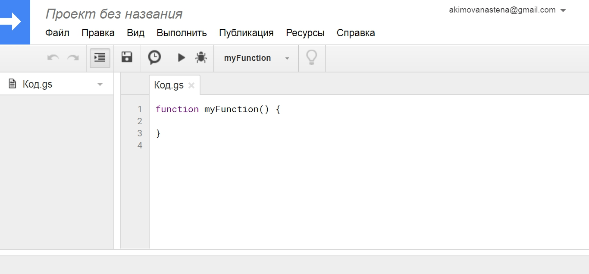Open project triggers via the clock icon
Image resolution: width=589 pixels, height=274 pixels.
[154, 58]
